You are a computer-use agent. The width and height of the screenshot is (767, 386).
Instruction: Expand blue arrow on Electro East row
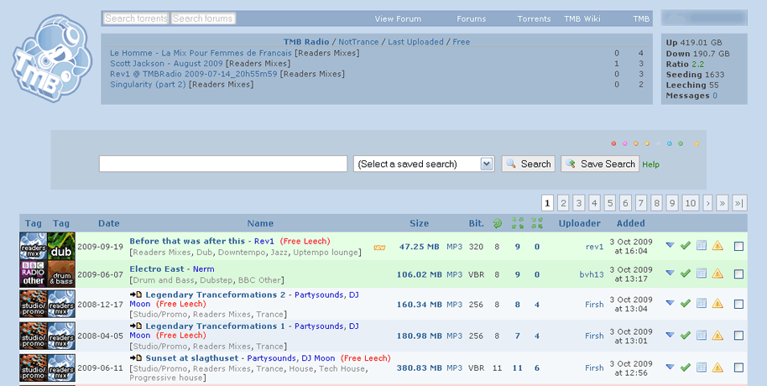pos(670,274)
